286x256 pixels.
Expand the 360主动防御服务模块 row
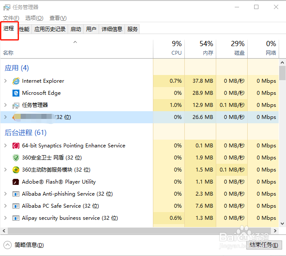[x=6, y=169]
